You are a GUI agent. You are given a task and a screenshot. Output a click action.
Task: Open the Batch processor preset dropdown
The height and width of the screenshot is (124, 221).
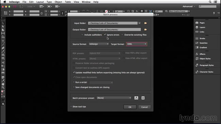[114, 98]
